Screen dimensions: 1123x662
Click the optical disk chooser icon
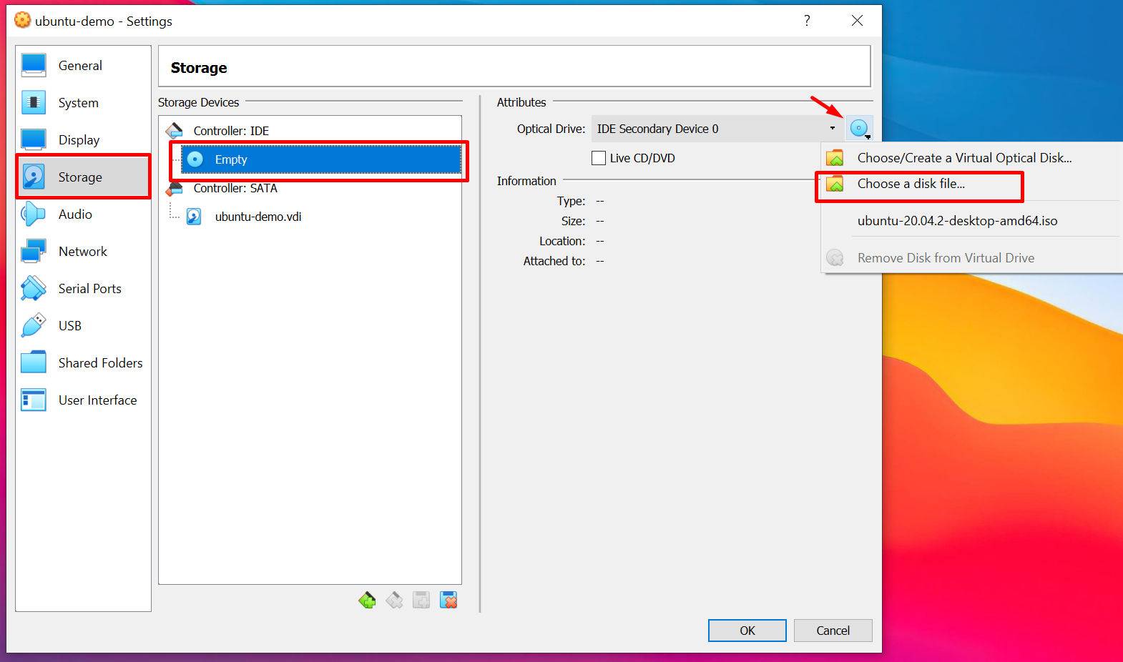pos(860,129)
